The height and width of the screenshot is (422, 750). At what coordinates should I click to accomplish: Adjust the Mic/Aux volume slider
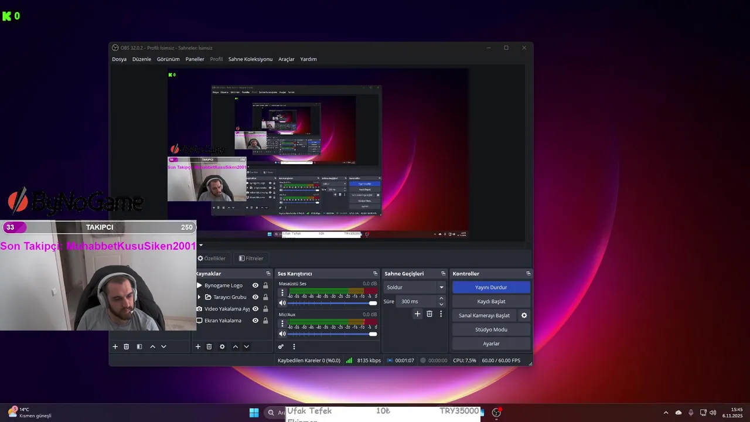[x=332, y=333]
